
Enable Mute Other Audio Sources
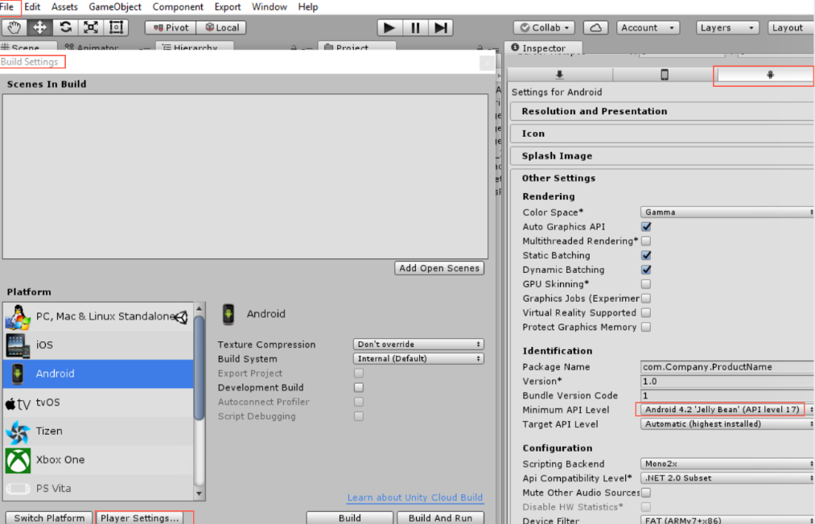[x=646, y=493]
